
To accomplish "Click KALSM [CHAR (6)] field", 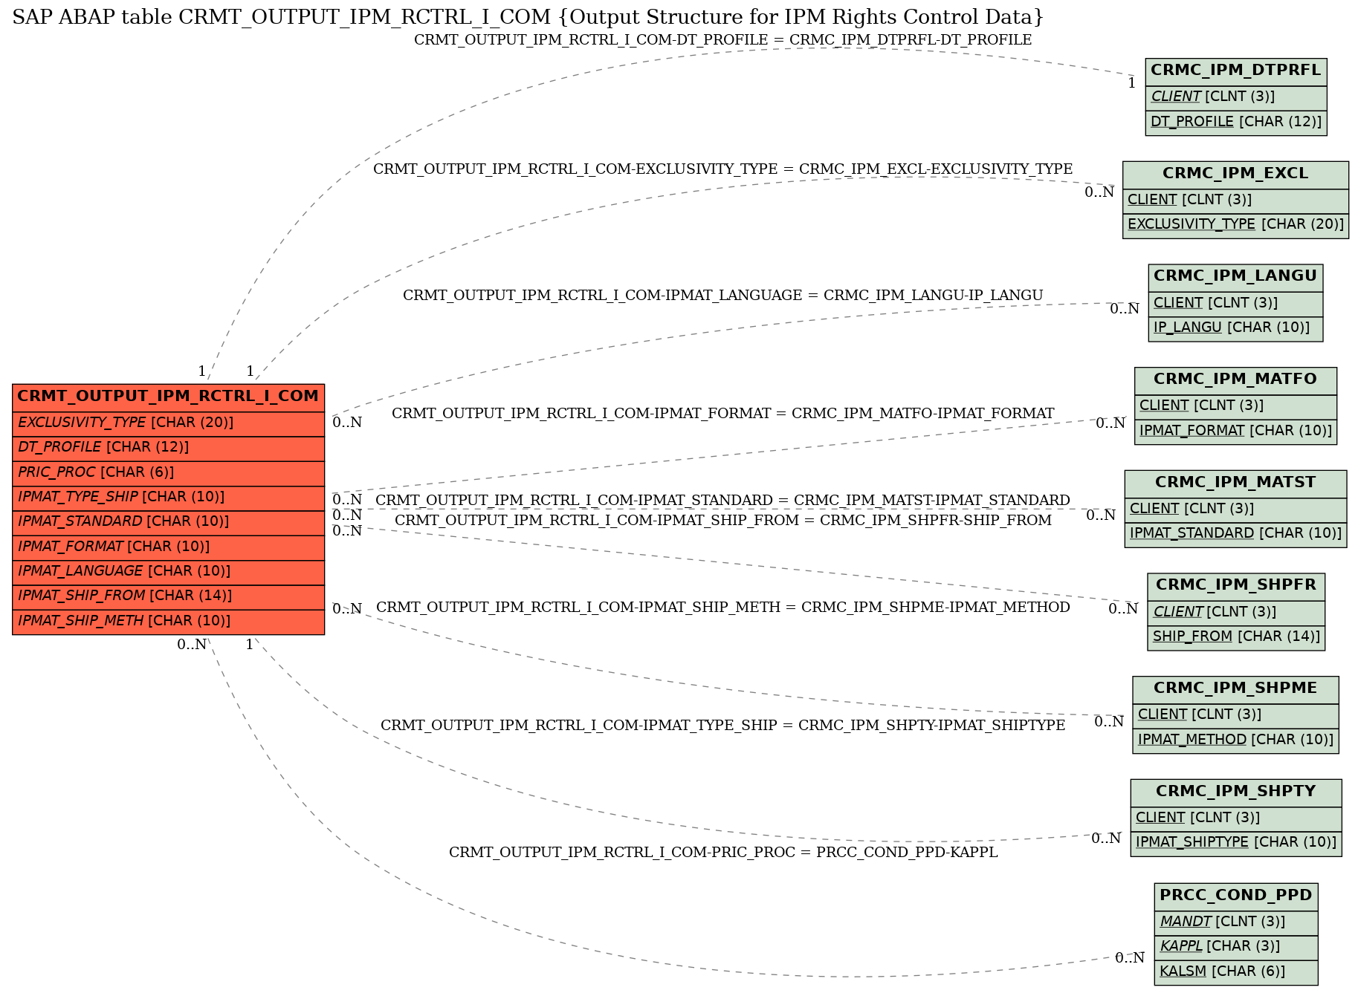I will point(1235,972).
